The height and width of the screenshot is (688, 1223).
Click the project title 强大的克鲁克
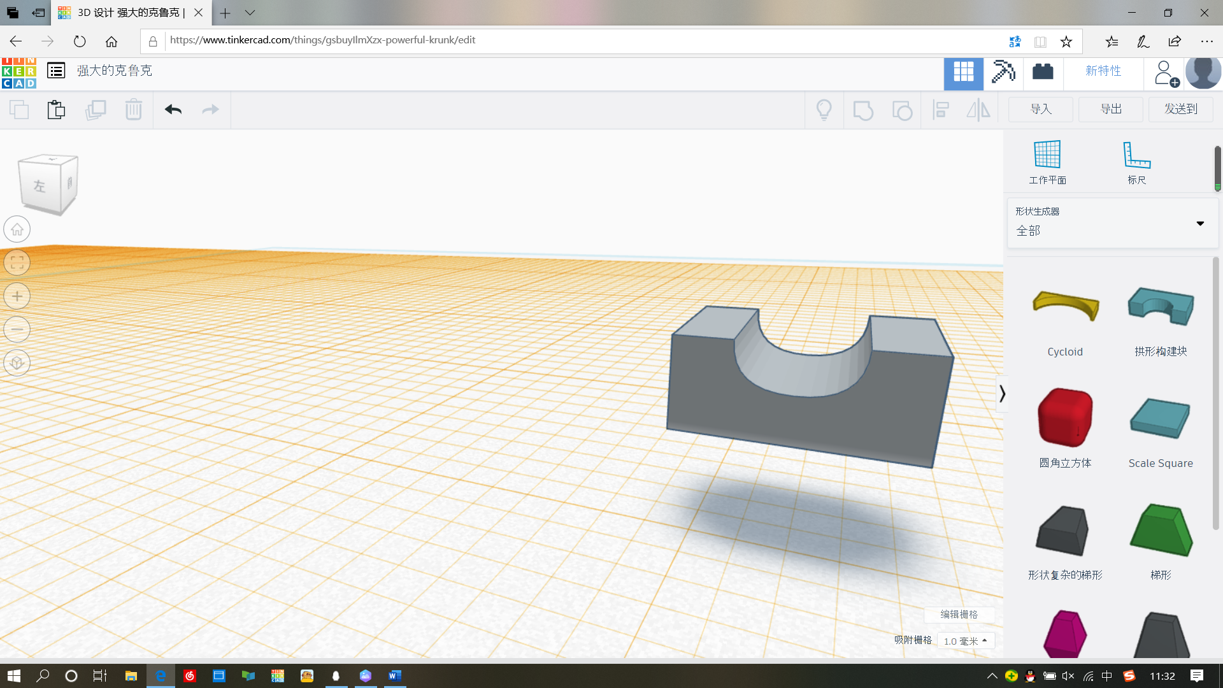click(x=115, y=71)
